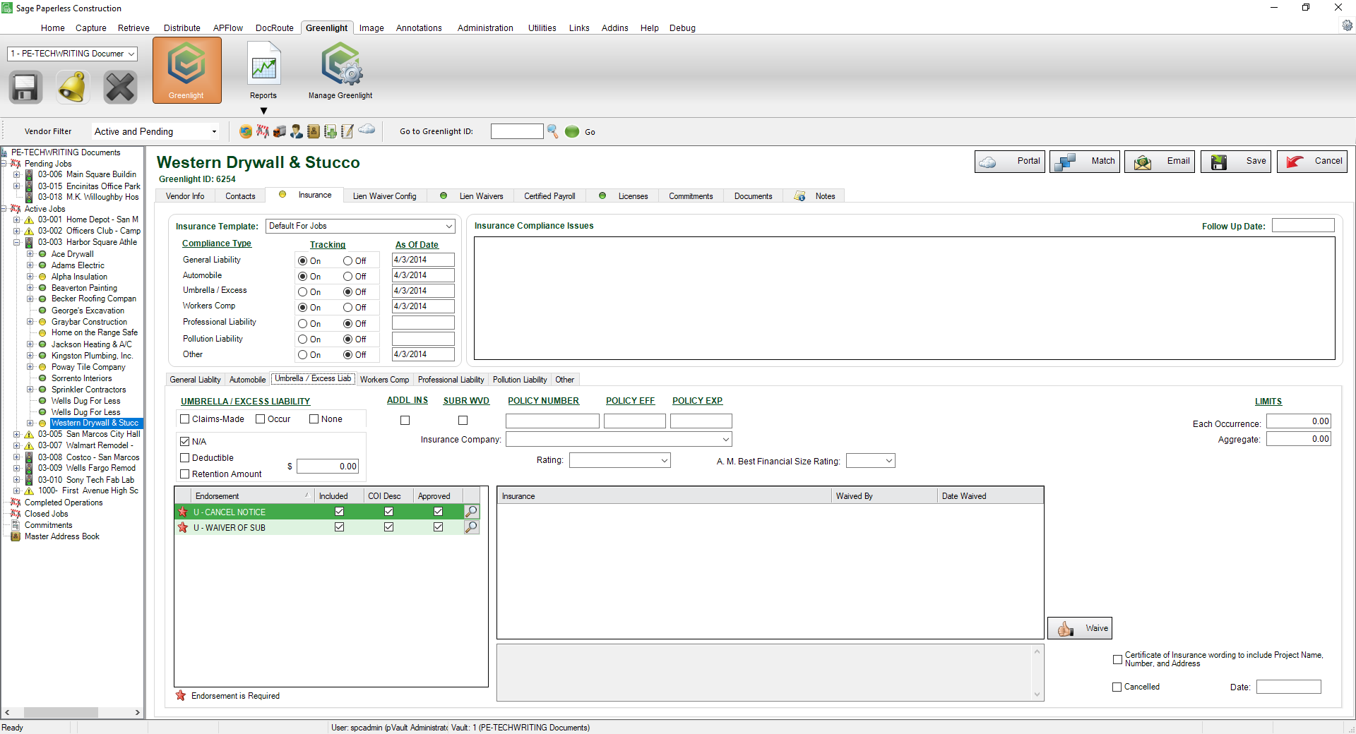This screenshot has width=1356, height=734.
Task: Check the Occur checkbox
Action: click(x=261, y=419)
